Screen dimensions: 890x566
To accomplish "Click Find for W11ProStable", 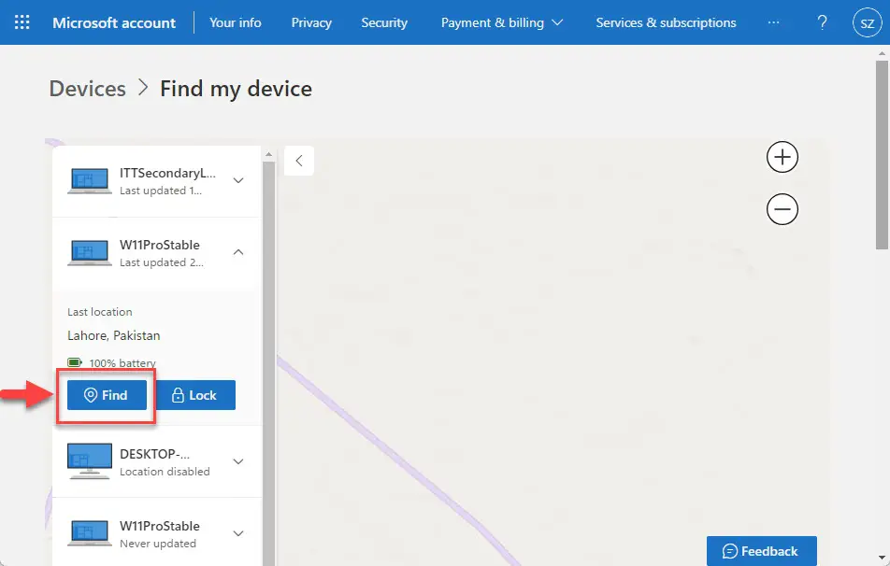I will (x=107, y=395).
